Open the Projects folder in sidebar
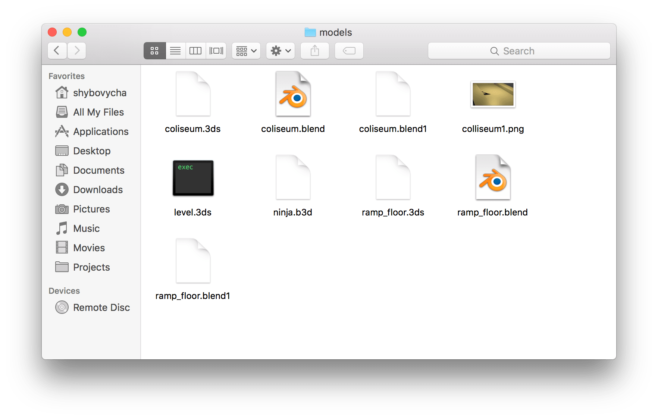 (91, 267)
